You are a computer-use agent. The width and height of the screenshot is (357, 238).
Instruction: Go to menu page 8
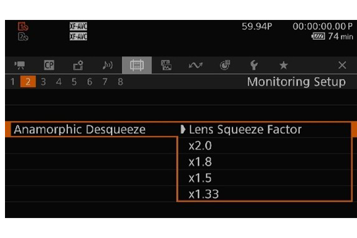[x=120, y=82]
